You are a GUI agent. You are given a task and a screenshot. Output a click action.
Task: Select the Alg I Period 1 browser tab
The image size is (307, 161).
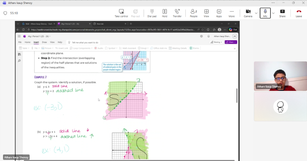74,24
